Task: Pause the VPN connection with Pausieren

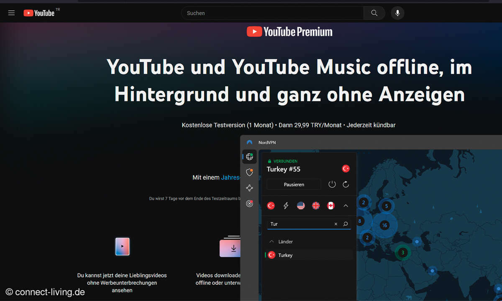Action: [294, 184]
